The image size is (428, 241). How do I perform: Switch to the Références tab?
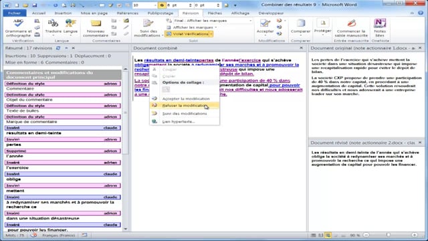coord(128,13)
